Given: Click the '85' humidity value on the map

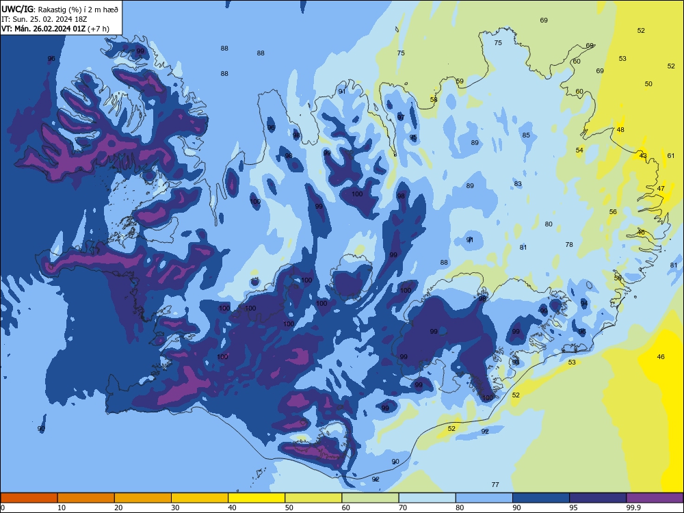Looking at the screenshot, I should click(x=526, y=135).
